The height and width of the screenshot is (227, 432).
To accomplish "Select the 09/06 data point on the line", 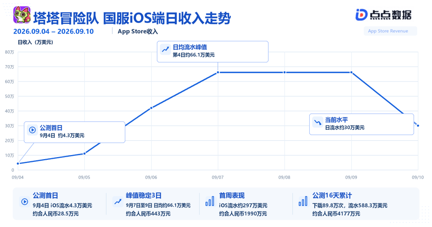I will [x=151, y=108].
